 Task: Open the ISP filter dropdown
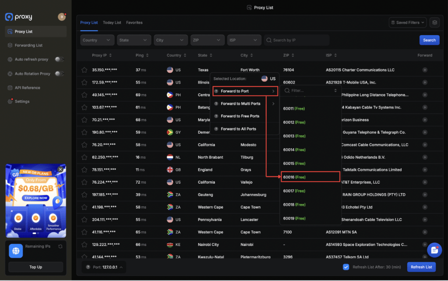coord(244,40)
